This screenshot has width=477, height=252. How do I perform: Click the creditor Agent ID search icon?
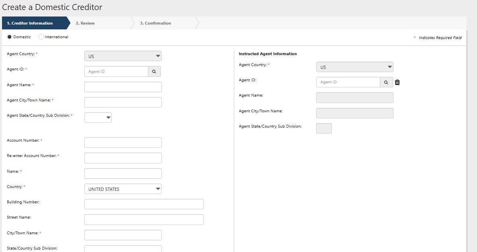click(x=154, y=72)
